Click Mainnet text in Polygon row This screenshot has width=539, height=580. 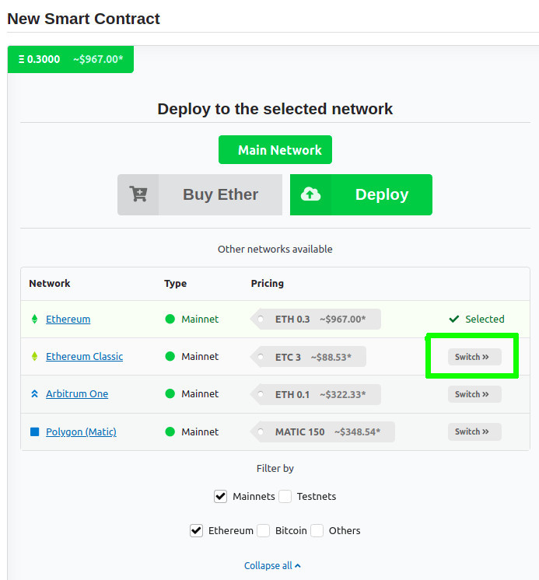click(200, 432)
